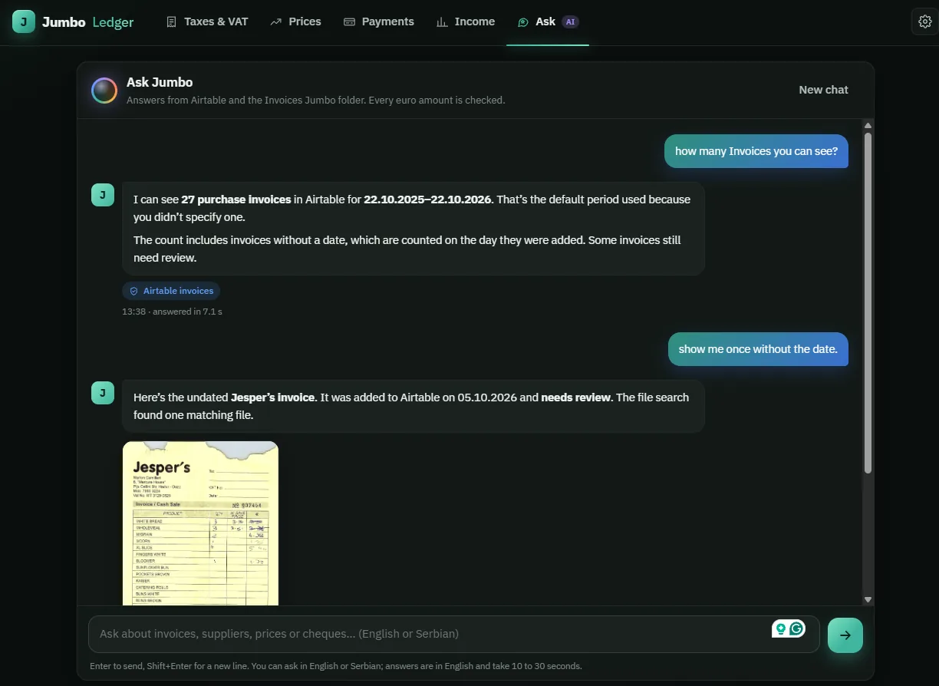Click the '22.10.2025–22.10.2026' date range
Image resolution: width=939 pixels, height=686 pixels.
click(427, 200)
